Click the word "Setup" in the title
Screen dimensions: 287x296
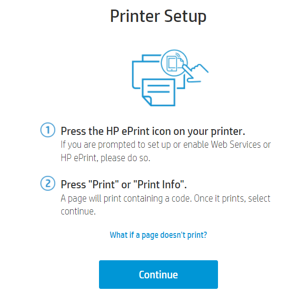(x=184, y=16)
